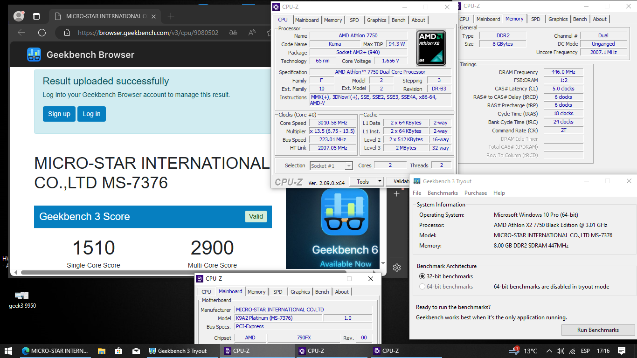The width and height of the screenshot is (637, 358).
Task: Open the Socket #1 selection dropdown
Action: (332, 165)
